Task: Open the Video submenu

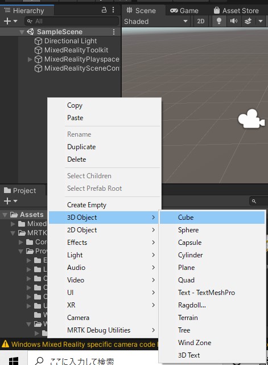Action: [104, 280]
